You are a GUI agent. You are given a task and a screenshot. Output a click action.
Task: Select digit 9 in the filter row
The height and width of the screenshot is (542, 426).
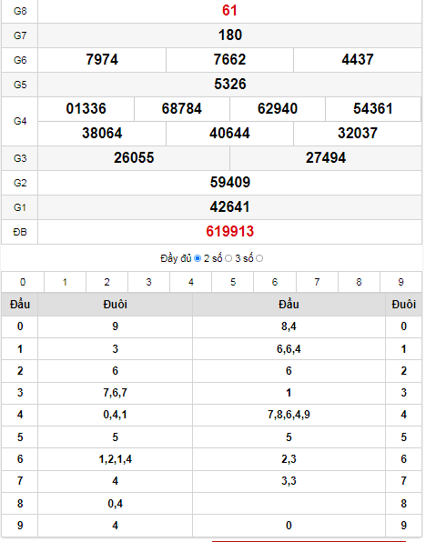(401, 282)
